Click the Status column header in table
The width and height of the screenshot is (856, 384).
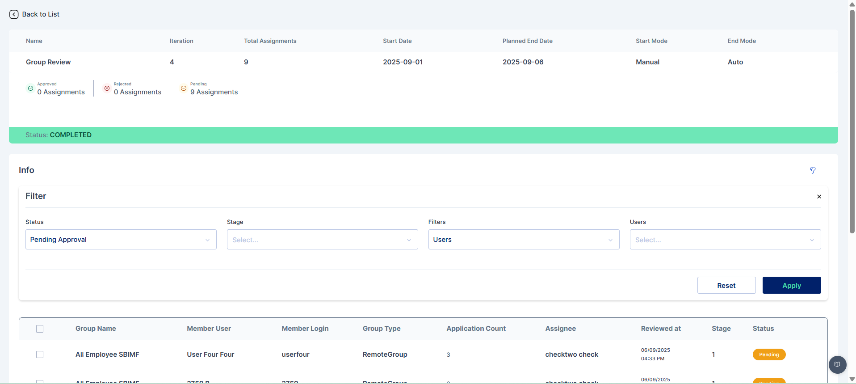763,329
